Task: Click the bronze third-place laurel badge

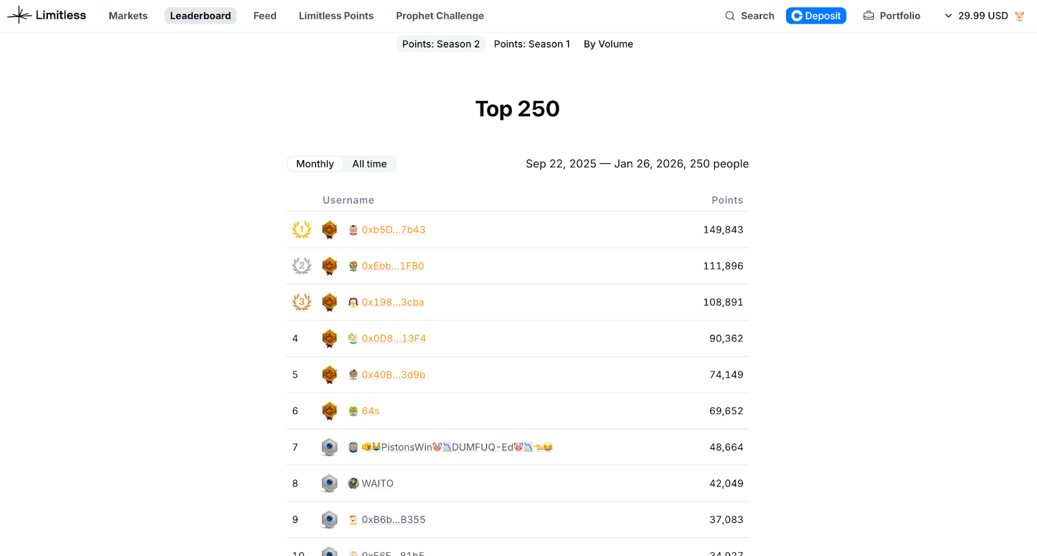Action: point(301,302)
